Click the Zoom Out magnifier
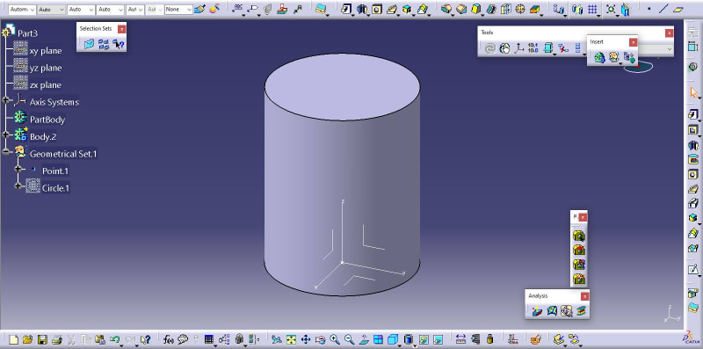Viewport: 703px width, 349px height. 349,339
